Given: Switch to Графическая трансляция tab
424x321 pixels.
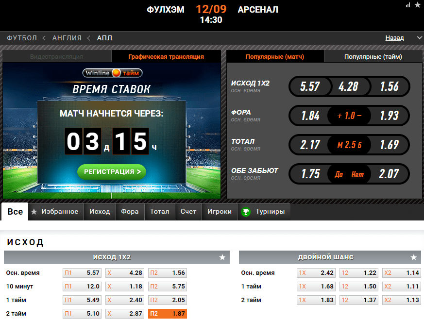Looking at the screenshot, I should click(166, 56).
